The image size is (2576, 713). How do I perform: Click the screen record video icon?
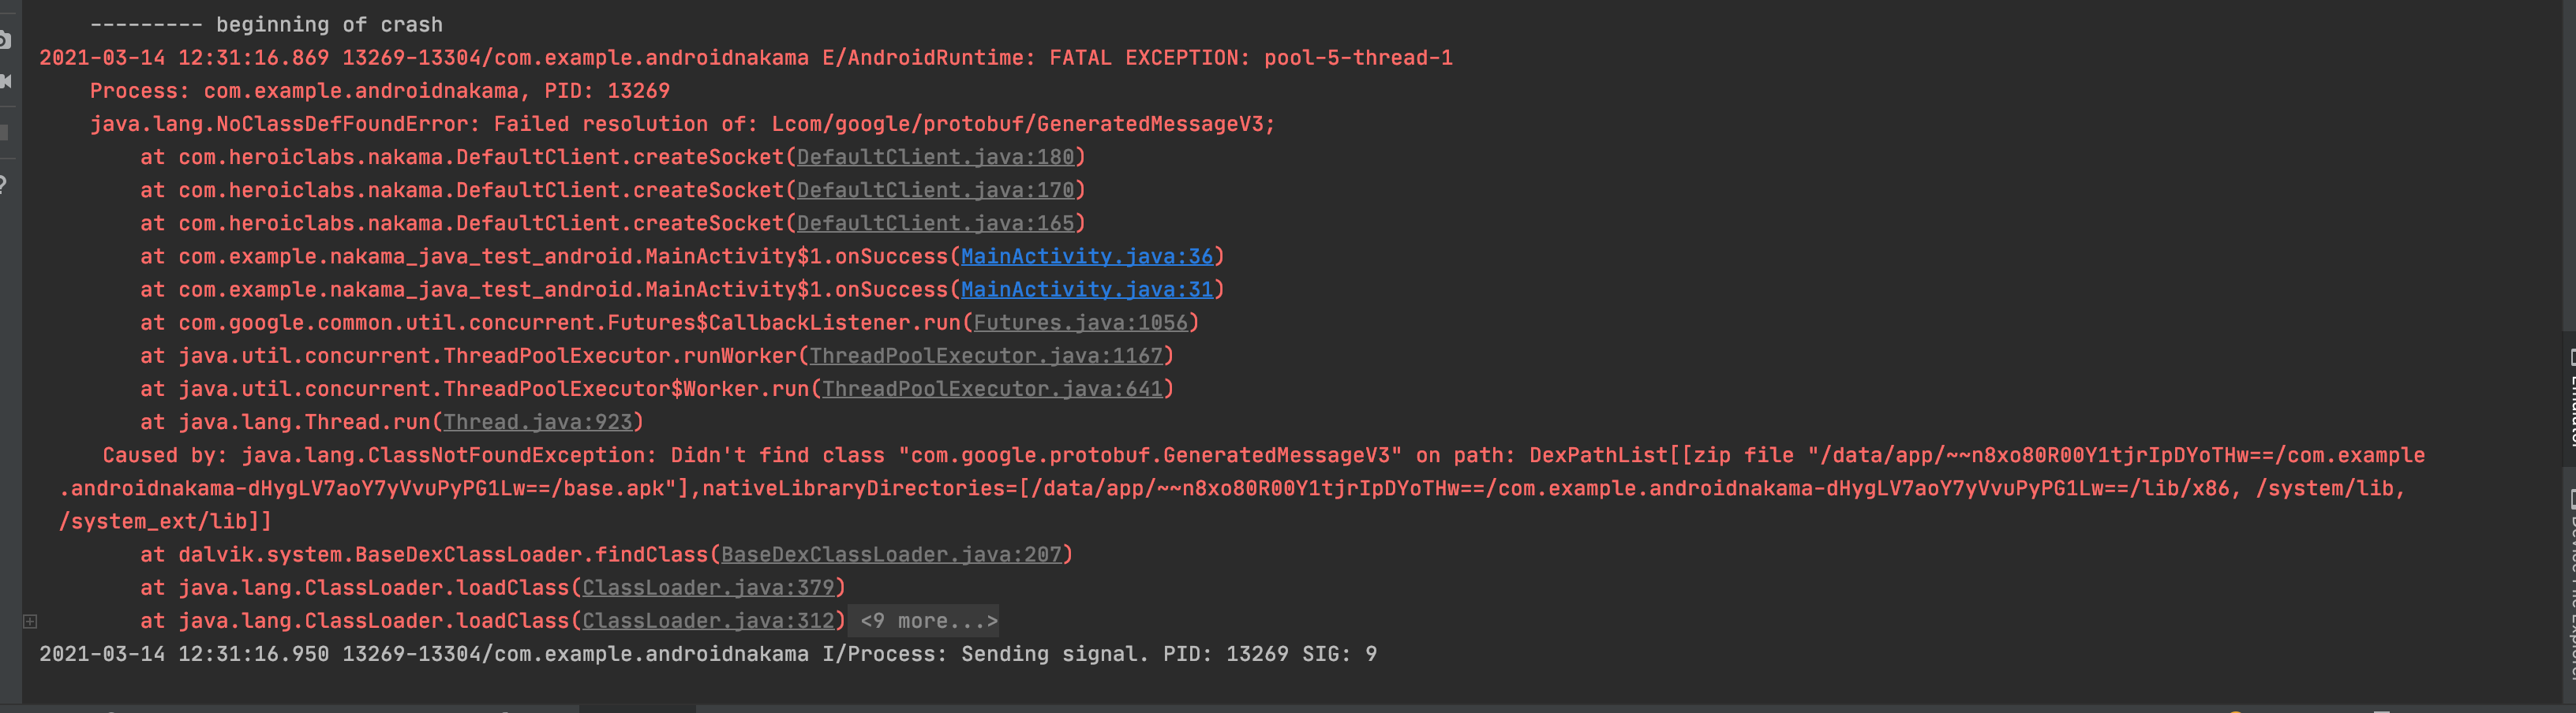point(5,81)
